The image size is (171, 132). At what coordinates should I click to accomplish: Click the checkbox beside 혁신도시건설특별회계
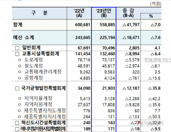click(x=17, y=123)
